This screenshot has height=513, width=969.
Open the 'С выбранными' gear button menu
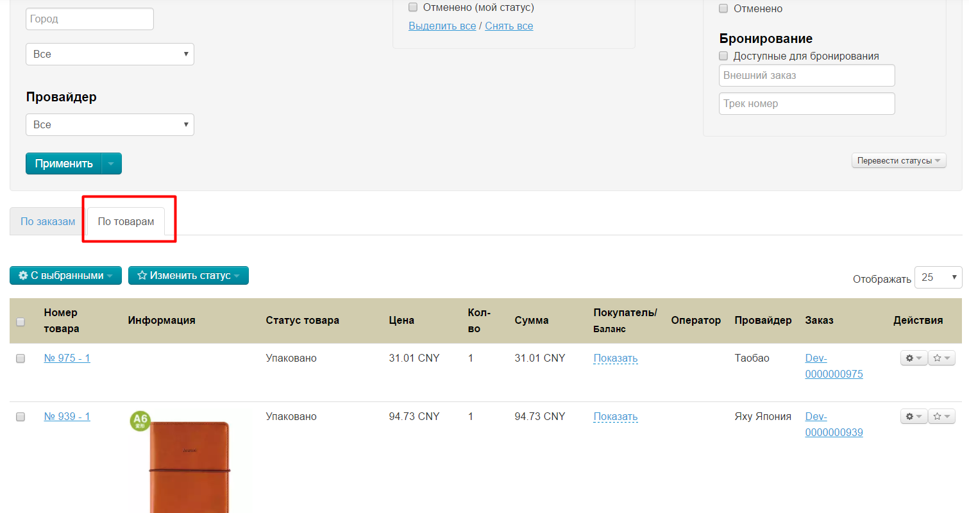click(65, 276)
